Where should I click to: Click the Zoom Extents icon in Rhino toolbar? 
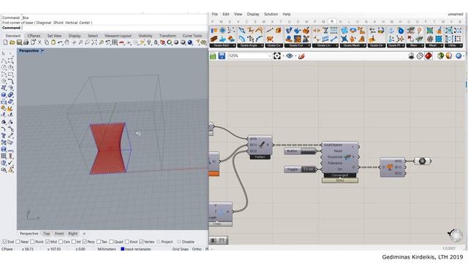coord(94,42)
